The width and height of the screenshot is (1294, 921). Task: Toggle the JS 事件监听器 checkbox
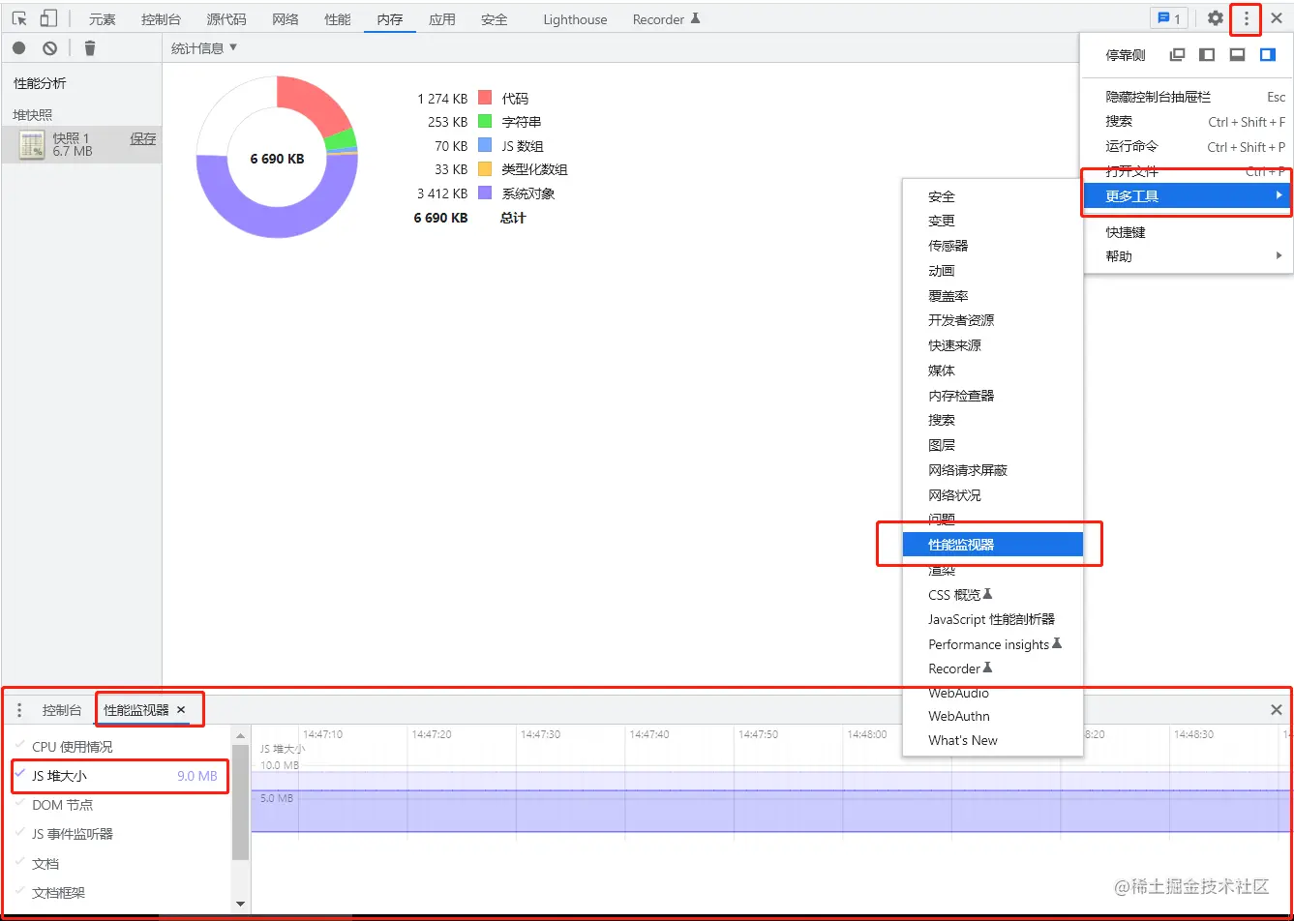pyautogui.click(x=20, y=833)
